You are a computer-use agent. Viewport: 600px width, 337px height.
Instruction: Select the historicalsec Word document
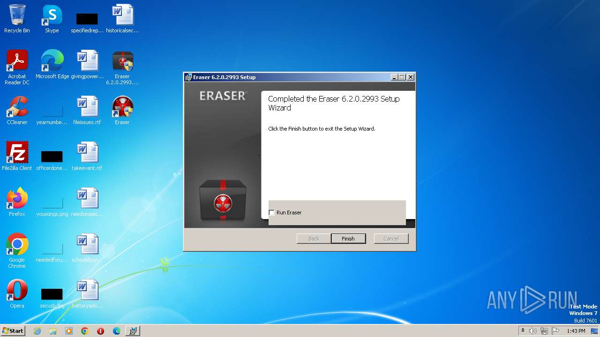(x=122, y=19)
